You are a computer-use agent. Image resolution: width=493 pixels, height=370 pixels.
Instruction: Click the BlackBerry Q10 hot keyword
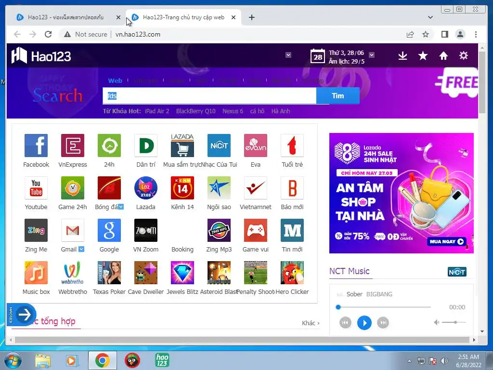click(195, 111)
